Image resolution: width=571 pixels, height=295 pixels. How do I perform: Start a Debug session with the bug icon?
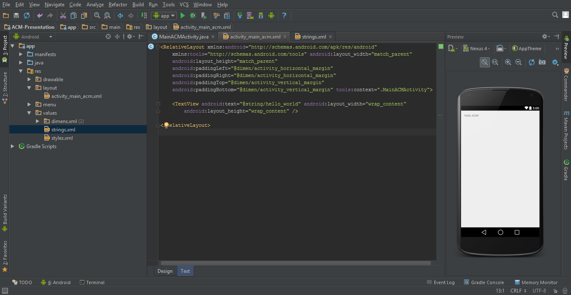(192, 15)
